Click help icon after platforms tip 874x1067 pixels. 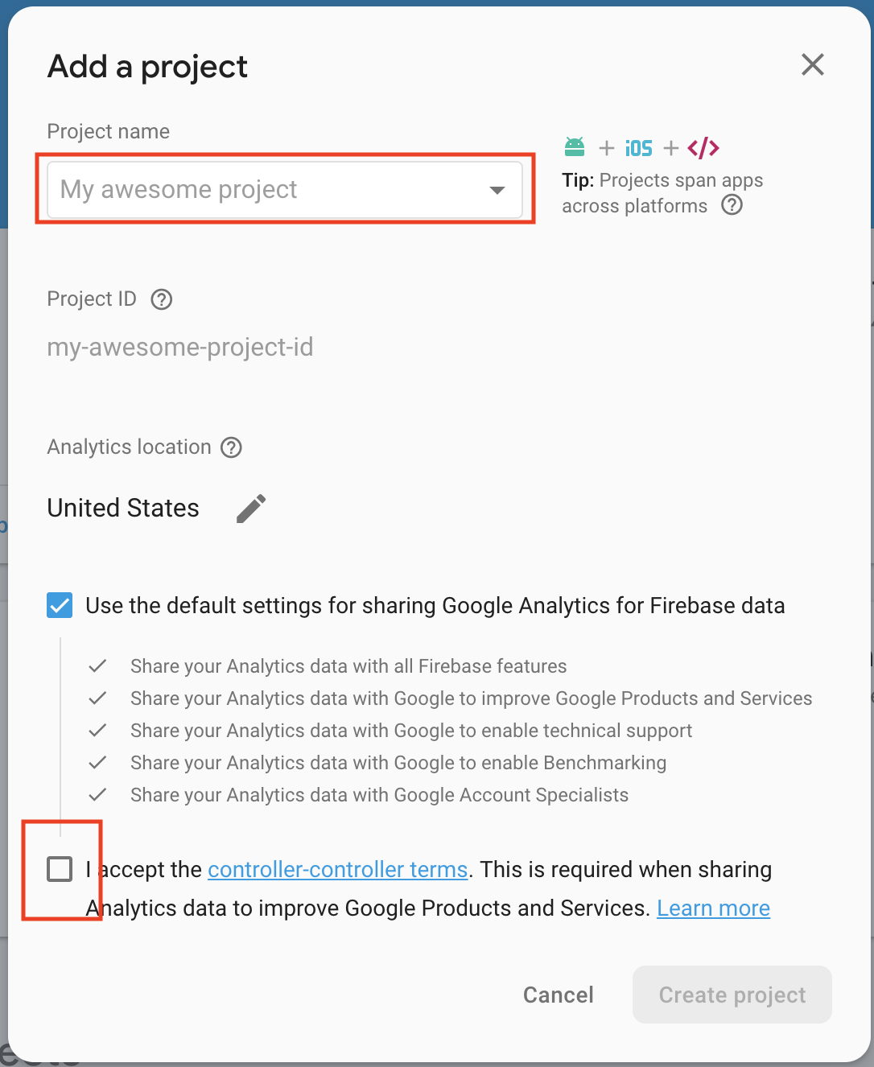(x=732, y=205)
